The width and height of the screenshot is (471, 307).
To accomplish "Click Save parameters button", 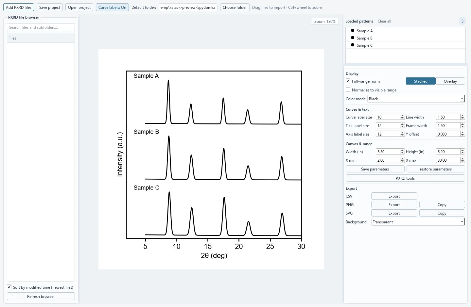I will click(375, 169).
